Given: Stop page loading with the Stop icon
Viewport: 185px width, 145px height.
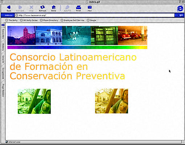Looking at the screenshot, I should click(31, 8).
